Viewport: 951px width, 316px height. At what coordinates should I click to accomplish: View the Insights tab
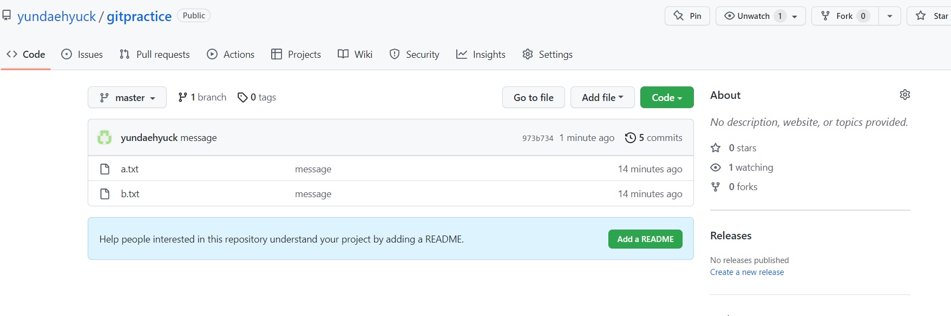point(481,55)
